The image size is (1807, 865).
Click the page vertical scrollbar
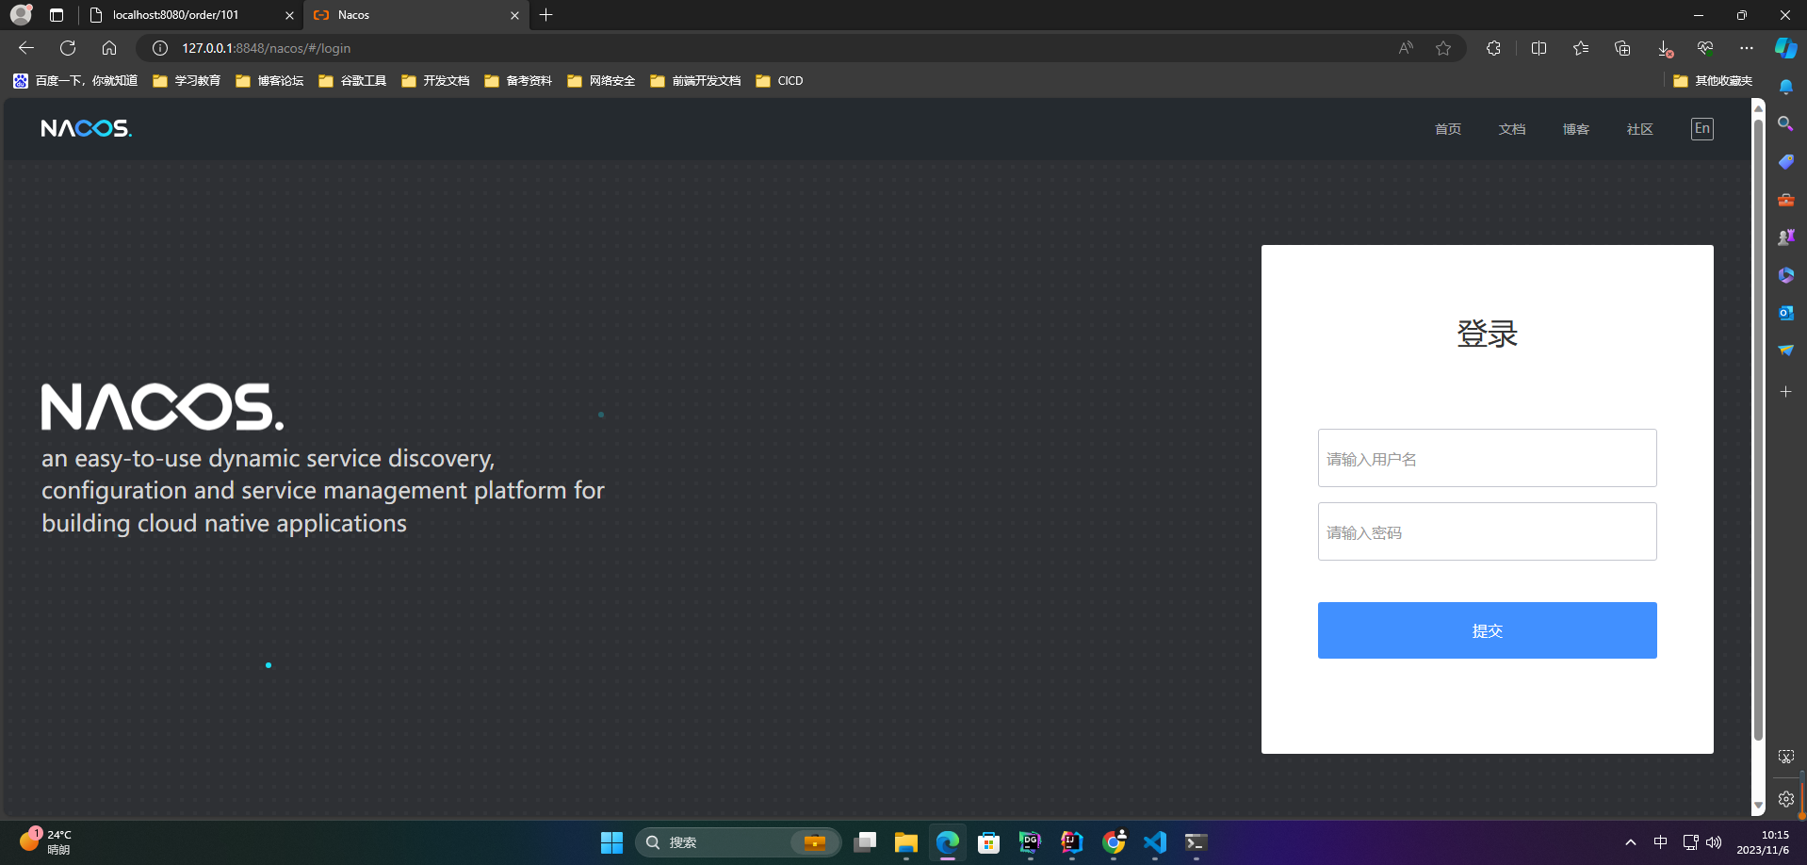click(x=1758, y=429)
